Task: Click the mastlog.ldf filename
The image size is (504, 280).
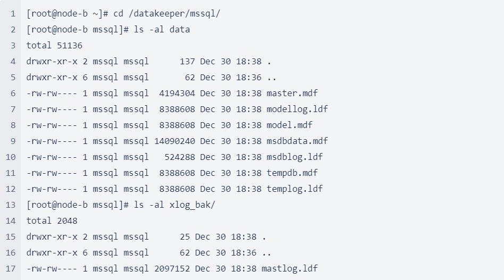Action: click(289, 269)
